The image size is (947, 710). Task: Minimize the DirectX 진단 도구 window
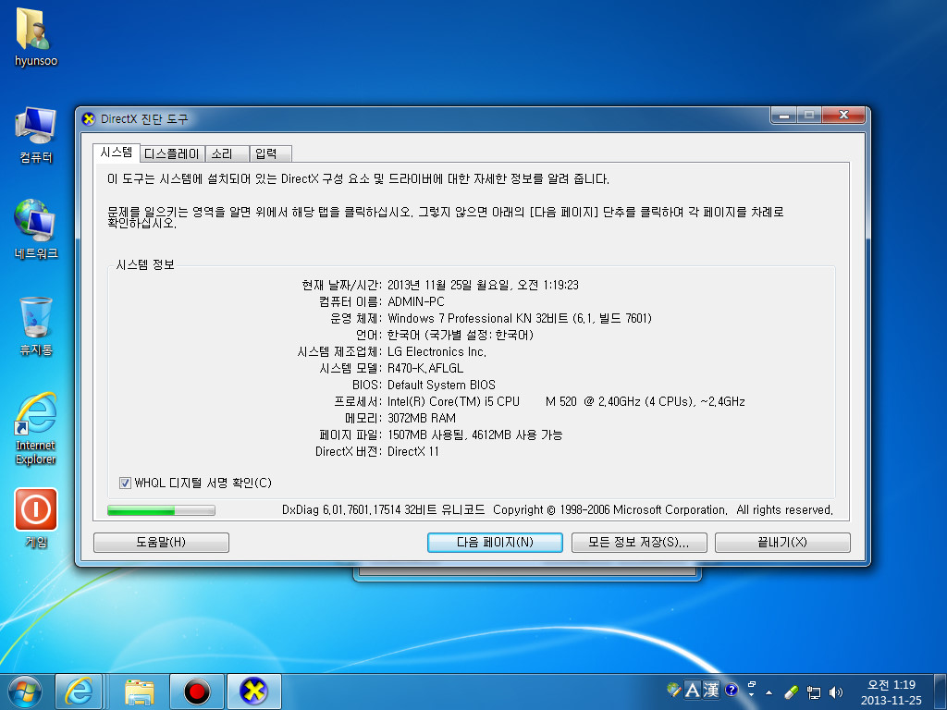click(784, 115)
